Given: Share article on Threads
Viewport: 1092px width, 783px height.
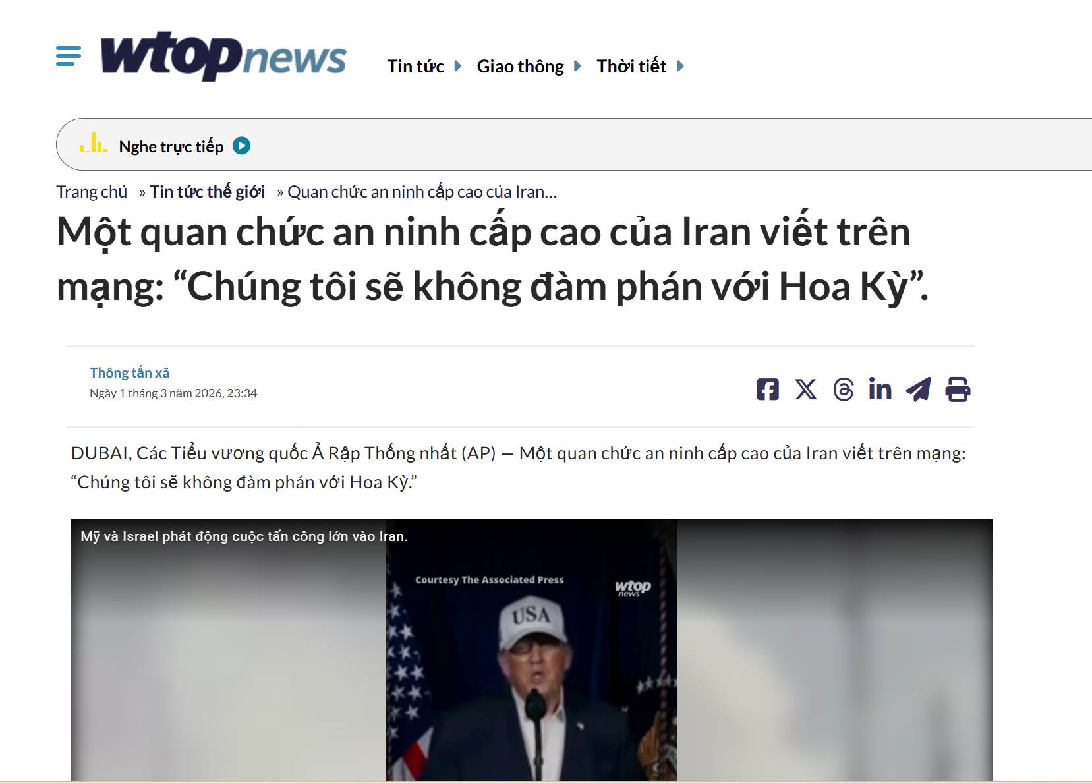Looking at the screenshot, I should coord(844,390).
